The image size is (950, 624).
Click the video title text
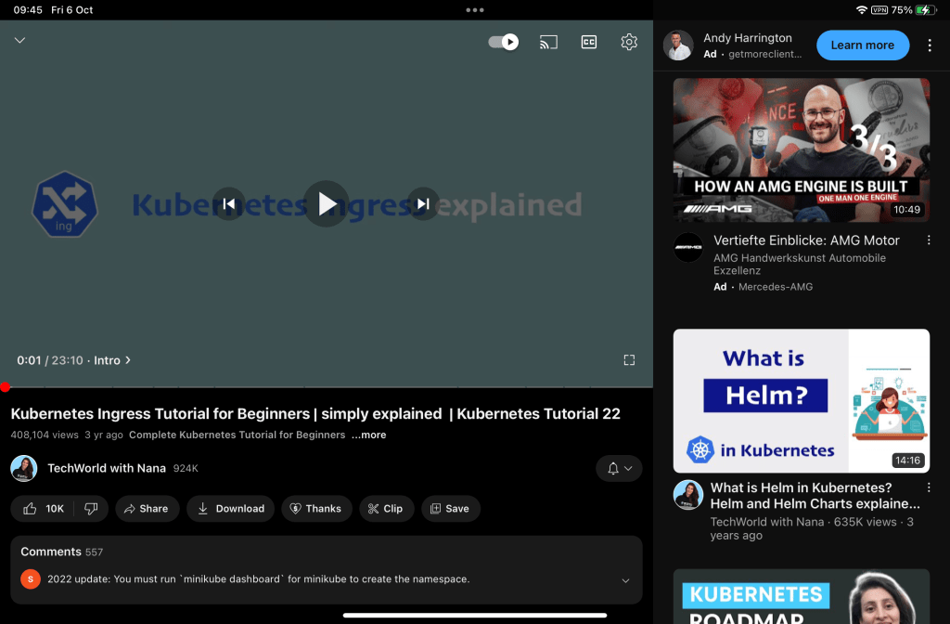(315, 413)
